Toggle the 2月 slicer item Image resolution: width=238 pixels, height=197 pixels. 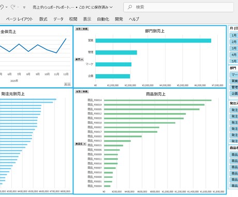coord(234,42)
